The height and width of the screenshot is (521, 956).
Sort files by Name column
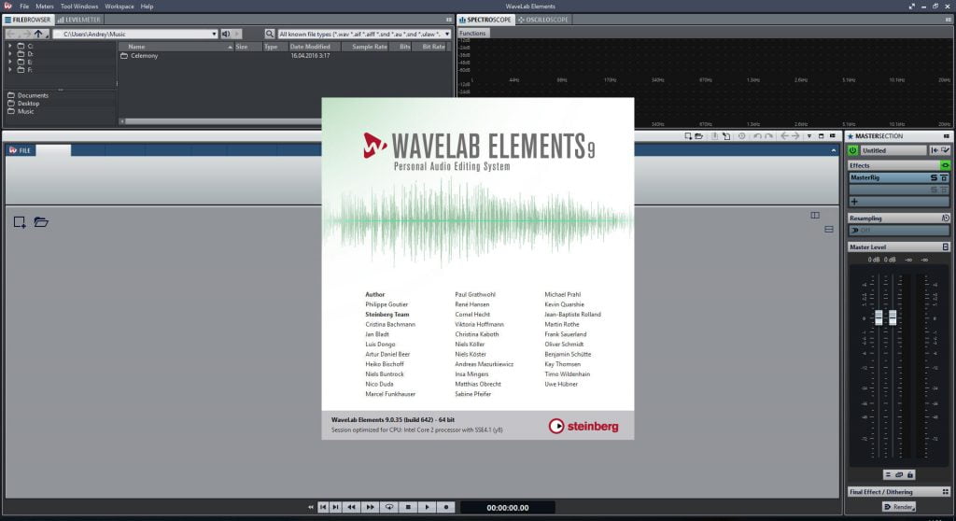[176, 47]
